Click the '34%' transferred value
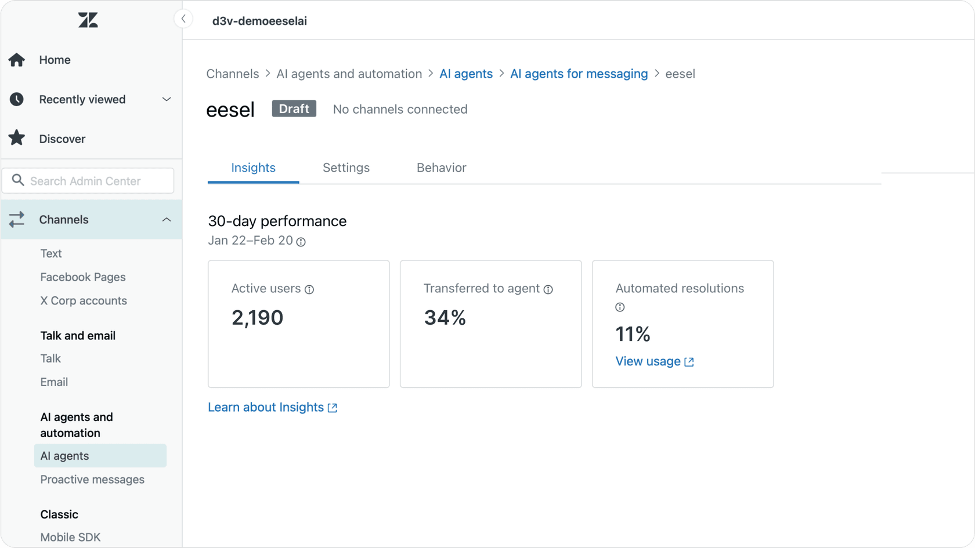This screenshot has height=548, width=975. tap(445, 318)
